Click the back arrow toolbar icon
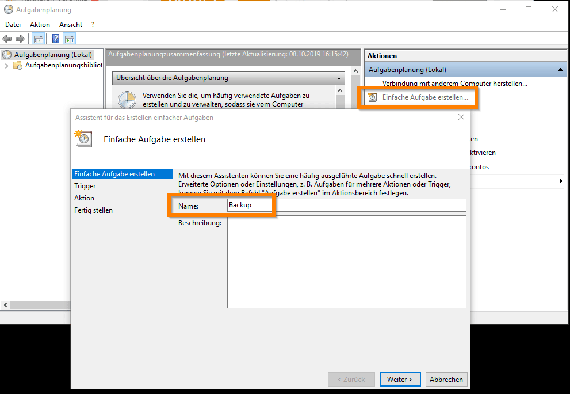The height and width of the screenshot is (394, 570). pos(7,39)
